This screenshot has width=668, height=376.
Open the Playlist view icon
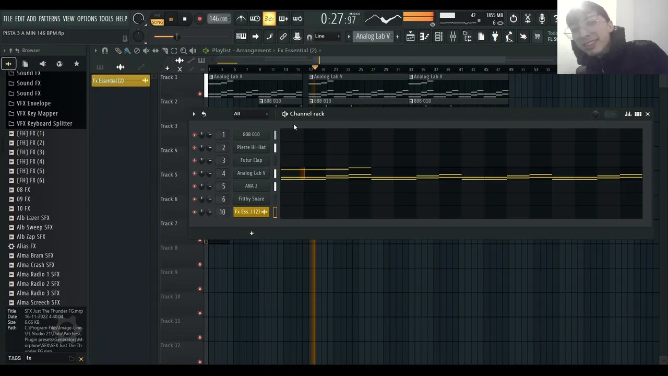(x=411, y=37)
